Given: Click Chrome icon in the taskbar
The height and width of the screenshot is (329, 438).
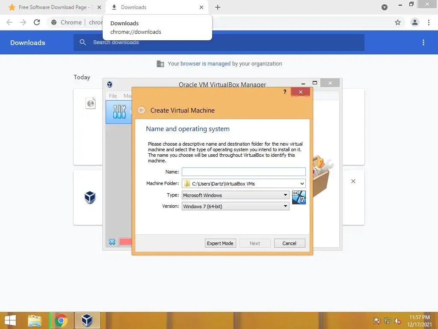Looking at the screenshot, I should click(61, 320).
